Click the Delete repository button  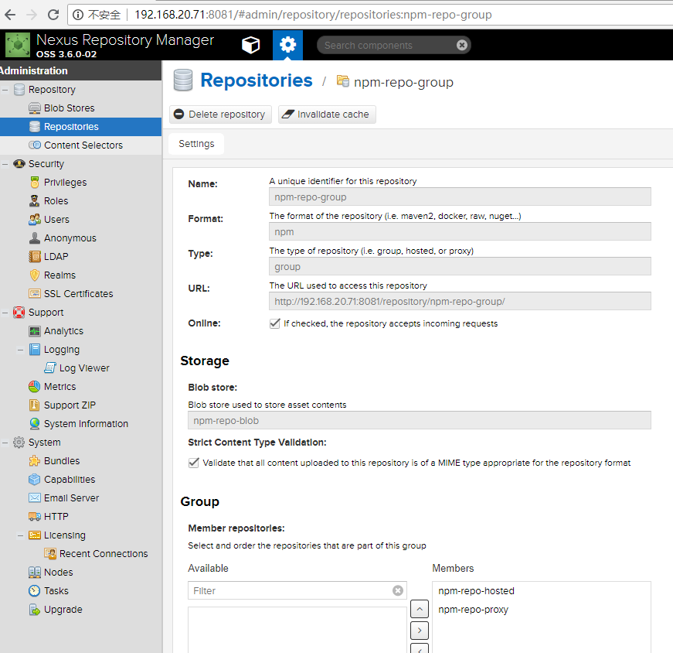point(220,115)
